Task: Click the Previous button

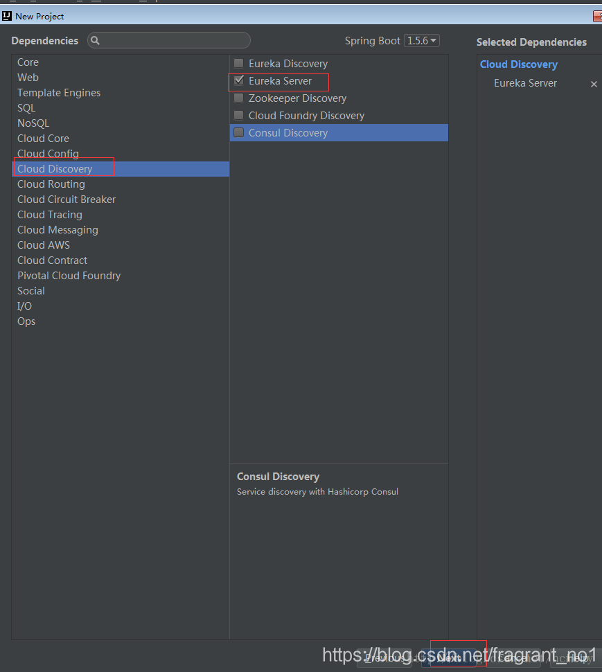Action: 384,658
